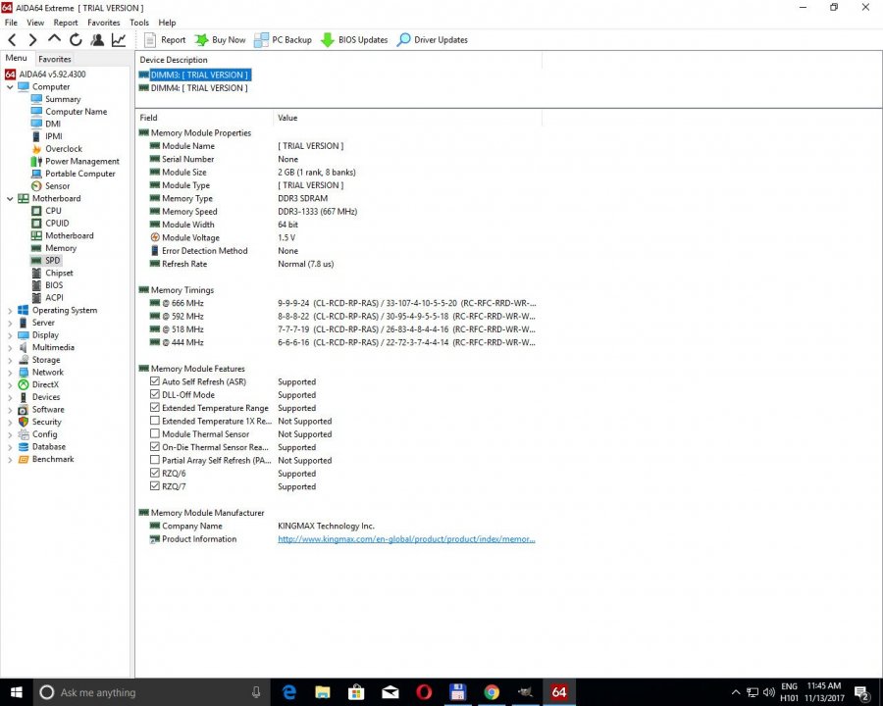883x706 pixels.
Task: Toggle Module Thermal Sensor checkbox
Action: pyautogui.click(x=155, y=433)
